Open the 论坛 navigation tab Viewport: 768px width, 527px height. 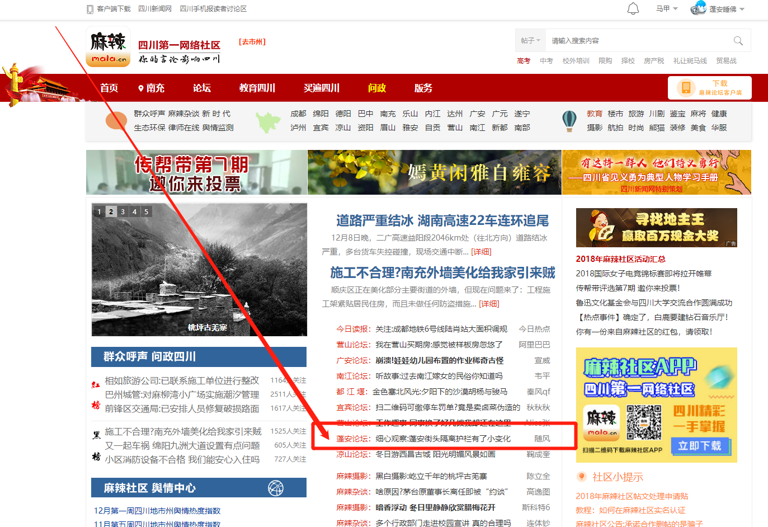point(201,88)
